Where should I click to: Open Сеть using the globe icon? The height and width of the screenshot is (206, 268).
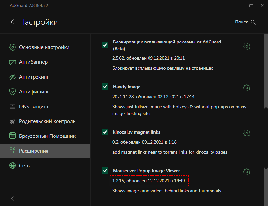click(12, 165)
